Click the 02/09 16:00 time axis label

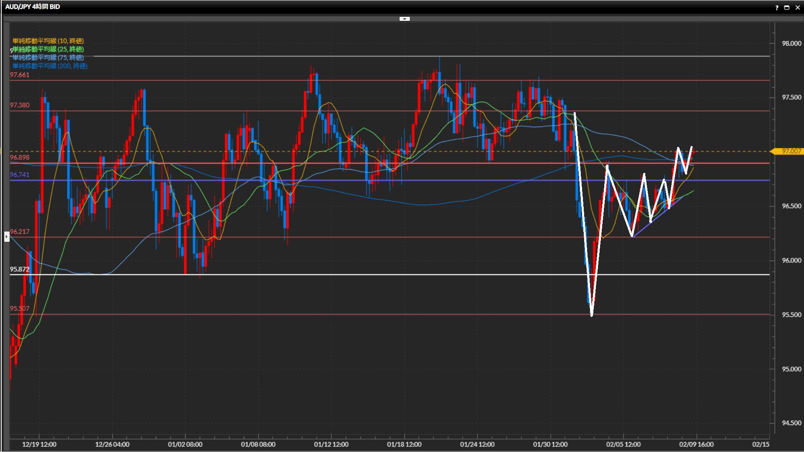[x=696, y=444]
